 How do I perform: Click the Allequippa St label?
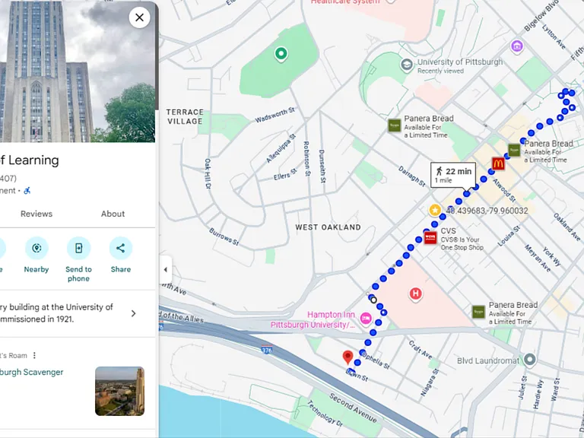tap(281, 148)
